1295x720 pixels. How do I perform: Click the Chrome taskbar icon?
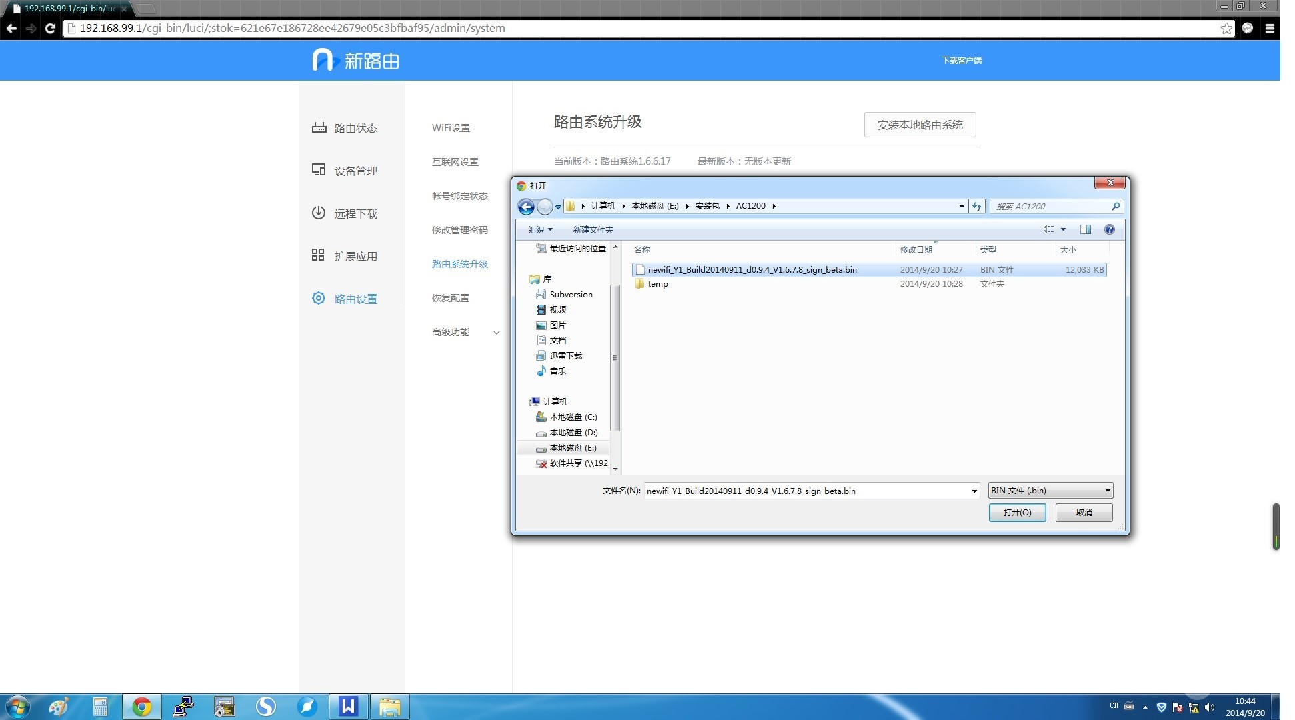click(141, 707)
